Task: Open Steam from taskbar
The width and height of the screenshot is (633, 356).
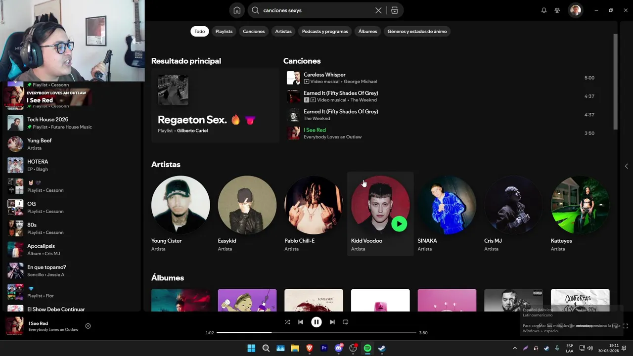Action: tap(382, 348)
